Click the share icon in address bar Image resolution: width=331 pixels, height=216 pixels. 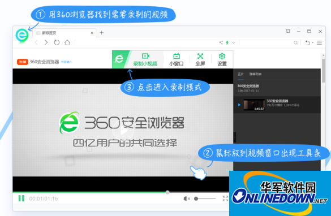click(221, 42)
